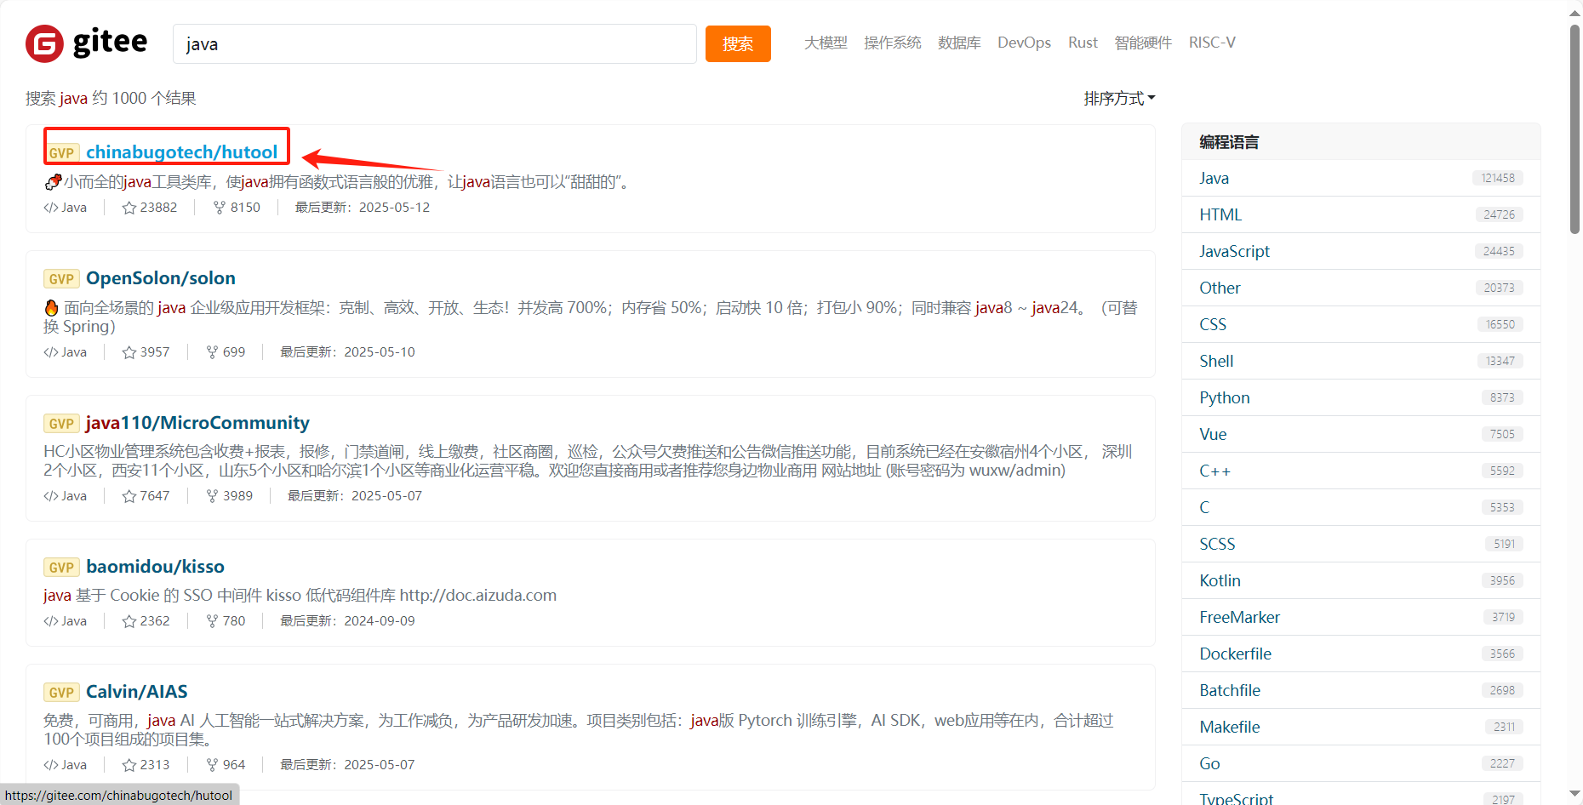Click the chicken-leg emoji in the hutool description
The width and height of the screenshot is (1583, 805).
(53, 181)
